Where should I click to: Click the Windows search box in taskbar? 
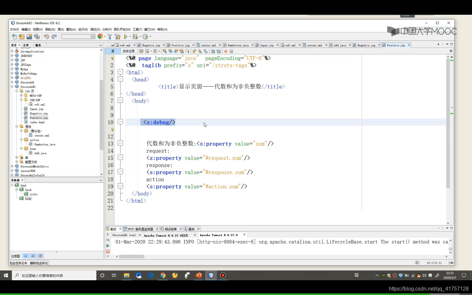pos(54,275)
